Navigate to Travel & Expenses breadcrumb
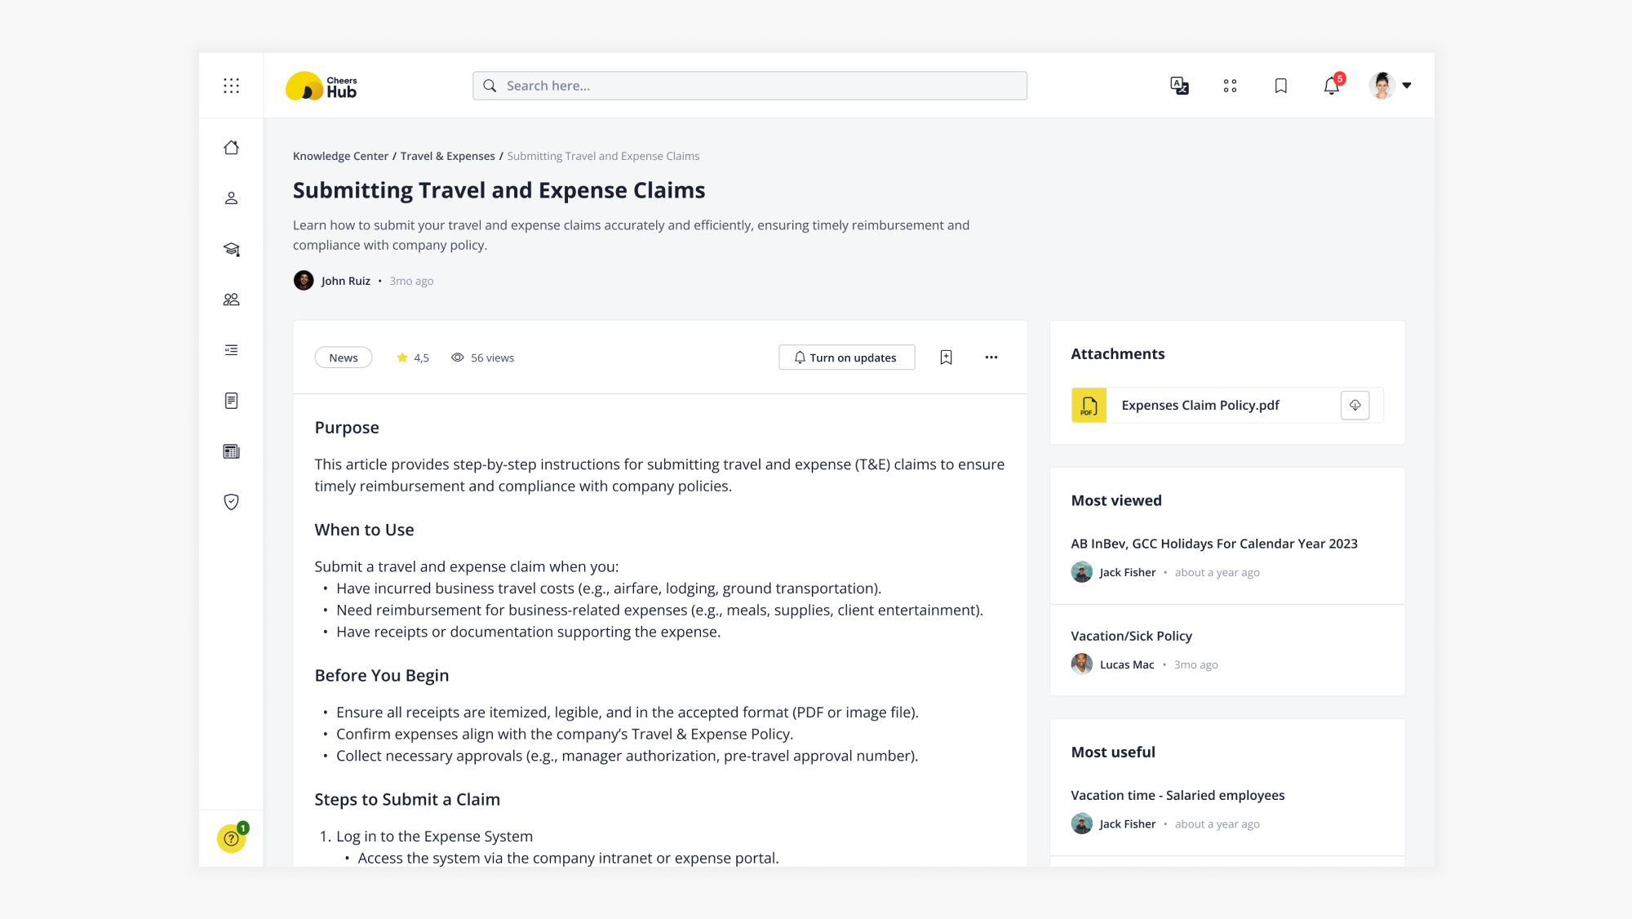1632x919 pixels. click(447, 156)
